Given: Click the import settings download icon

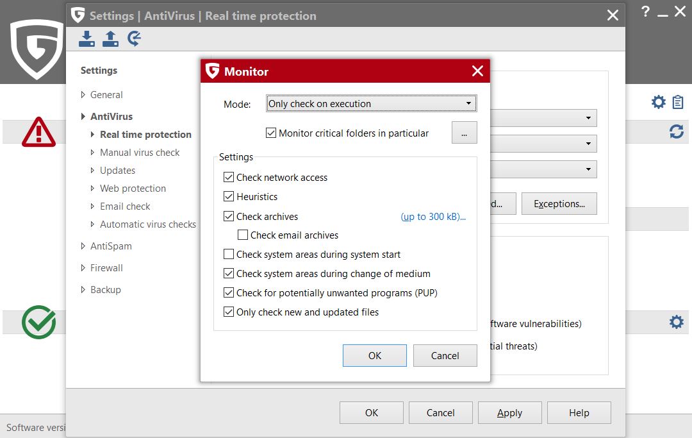Looking at the screenshot, I should [86, 38].
